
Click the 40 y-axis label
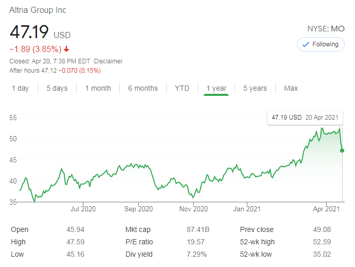point(13,181)
